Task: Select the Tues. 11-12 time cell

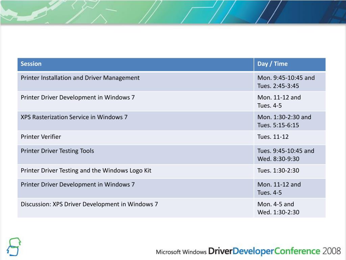Action: (290, 138)
